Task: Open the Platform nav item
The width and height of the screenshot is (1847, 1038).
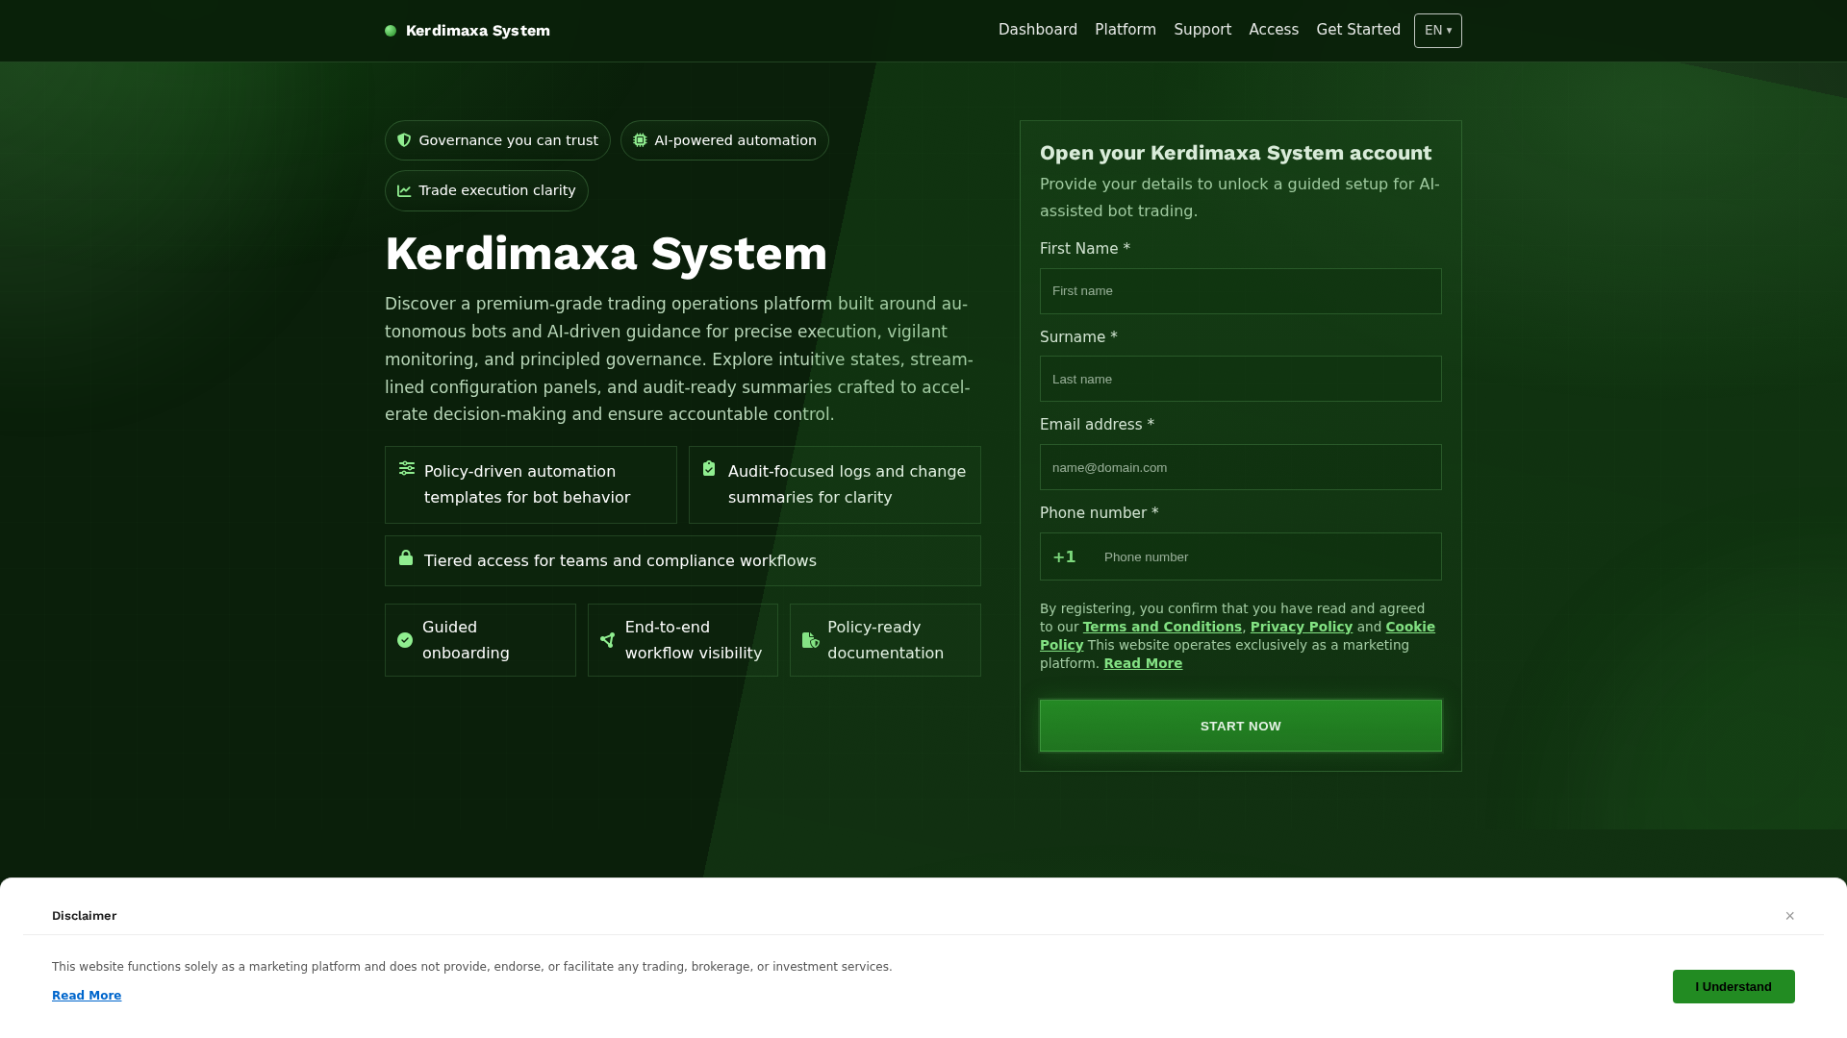Action: pyautogui.click(x=1126, y=30)
